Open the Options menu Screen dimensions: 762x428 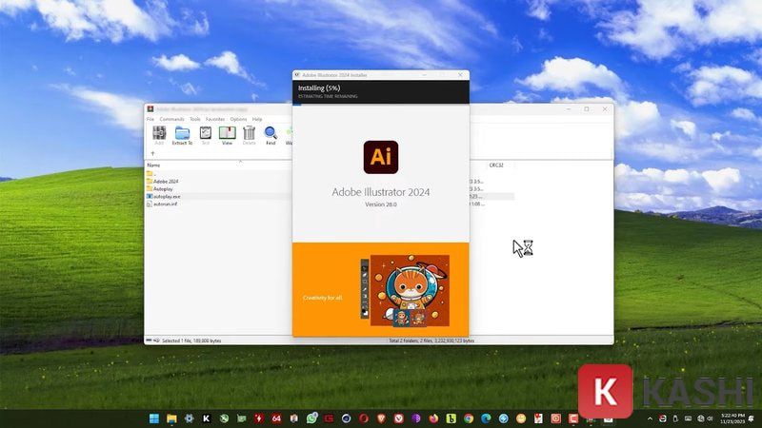point(238,119)
